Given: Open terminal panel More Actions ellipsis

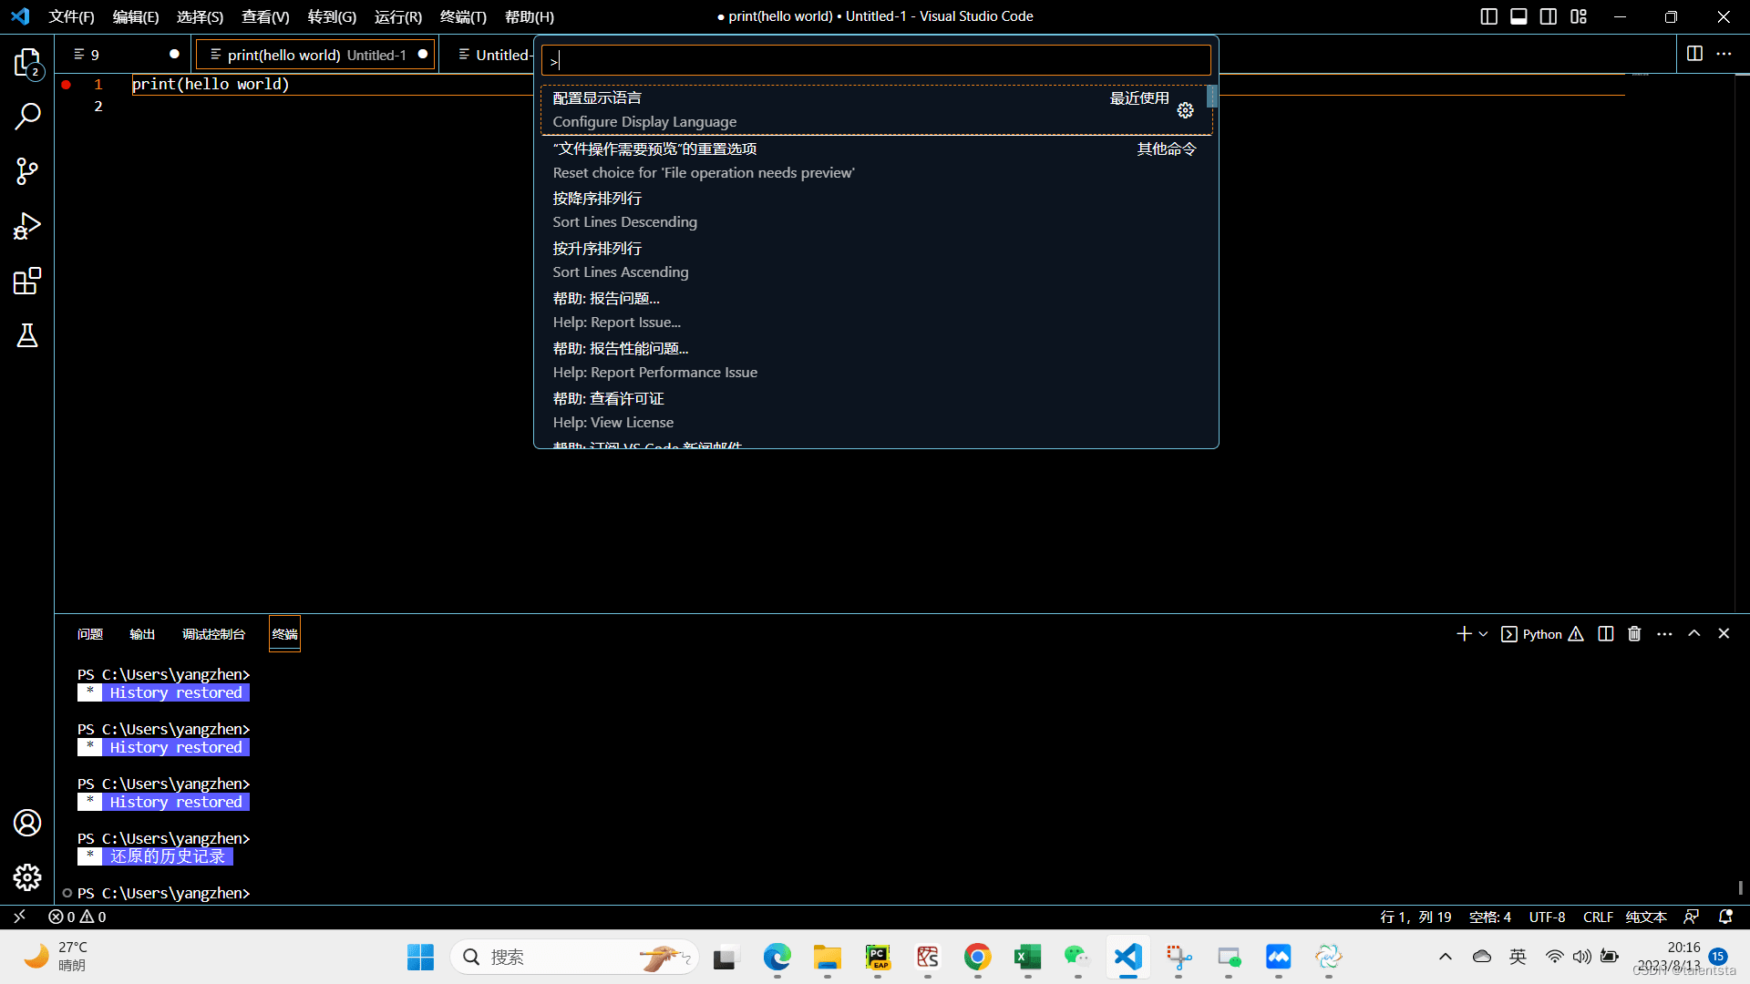Looking at the screenshot, I should 1664,634.
